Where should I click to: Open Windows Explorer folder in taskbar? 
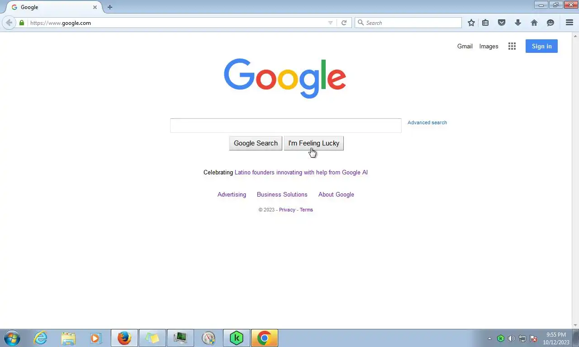click(68, 338)
